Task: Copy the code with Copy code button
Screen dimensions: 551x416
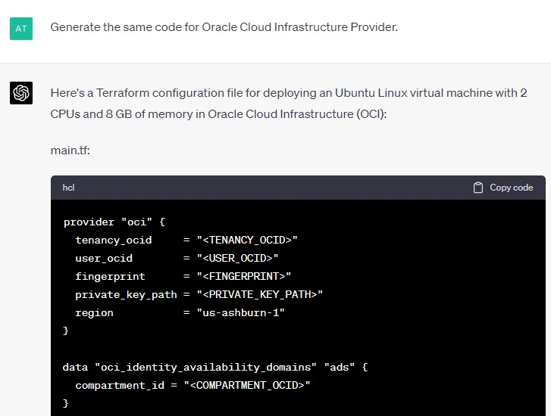Action: pyautogui.click(x=503, y=188)
